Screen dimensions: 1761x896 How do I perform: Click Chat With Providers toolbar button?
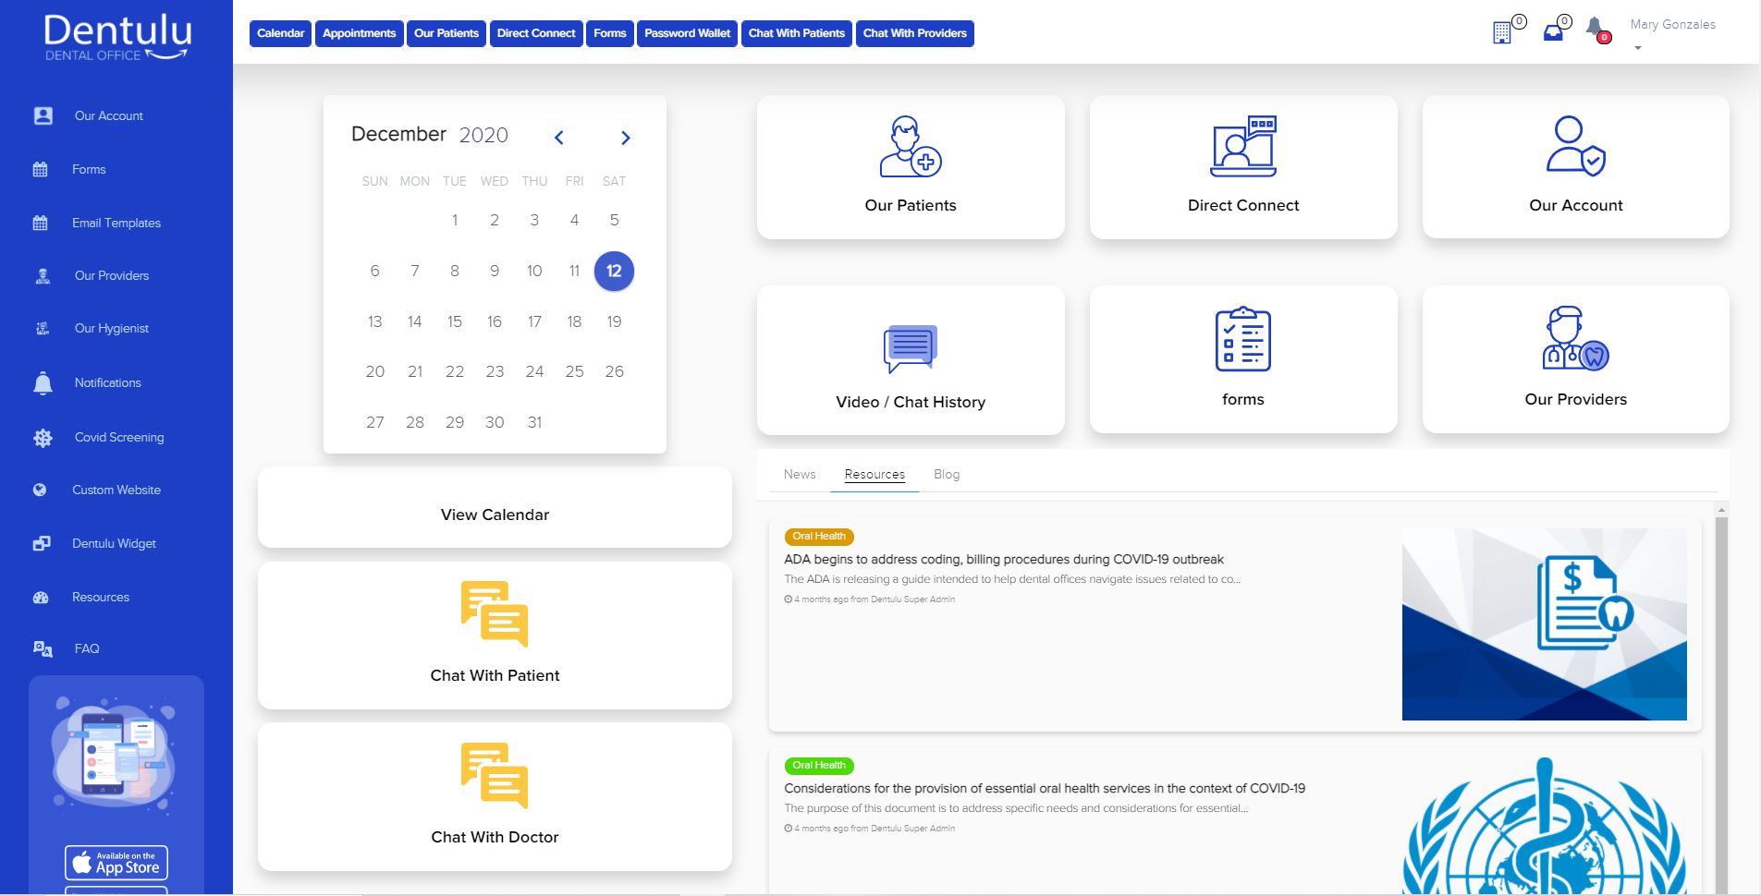(915, 33)
